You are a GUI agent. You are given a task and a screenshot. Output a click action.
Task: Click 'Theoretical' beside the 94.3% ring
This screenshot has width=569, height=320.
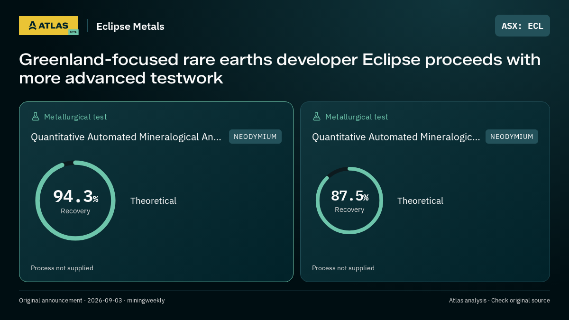point(153,201)
